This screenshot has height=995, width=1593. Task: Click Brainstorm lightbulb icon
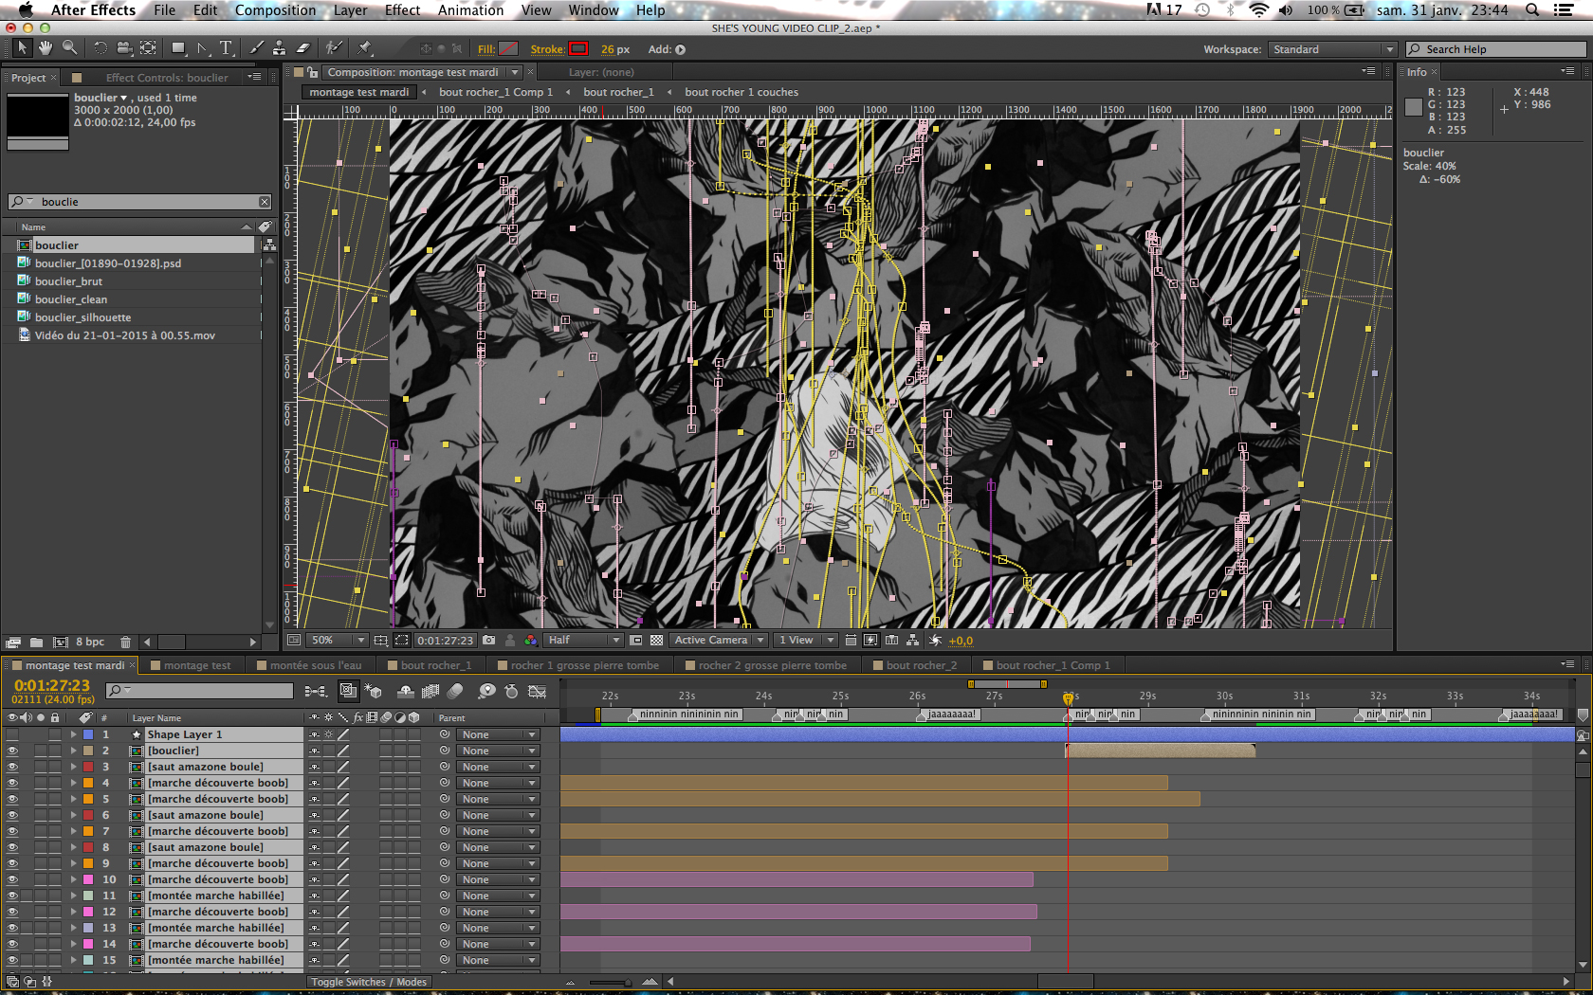click(487, 692)
